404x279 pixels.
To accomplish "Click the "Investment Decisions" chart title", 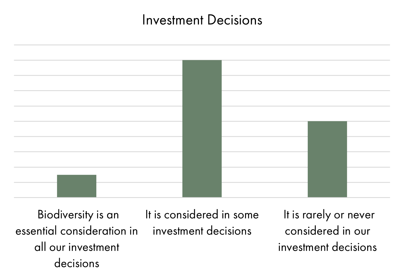I will [x=202, y=20].
